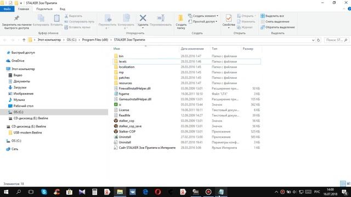Expand address bar history dropdown arrow
Screen dimensions: 351x197
tap(313, 40)
